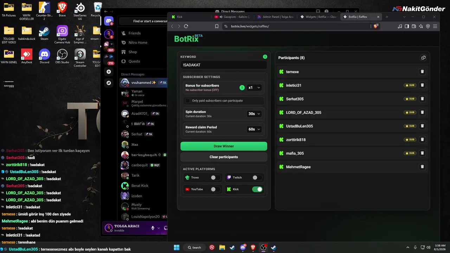Enable the YouTube platform switch

215,189
